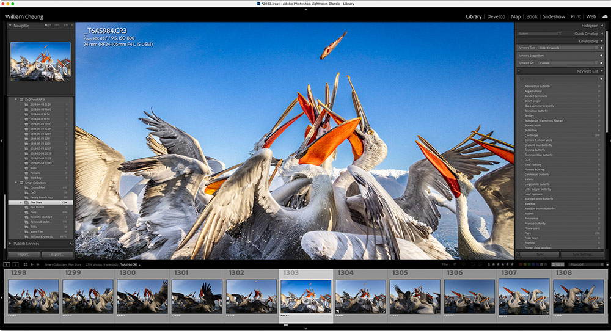Click the second window display button

click(15, 264)
